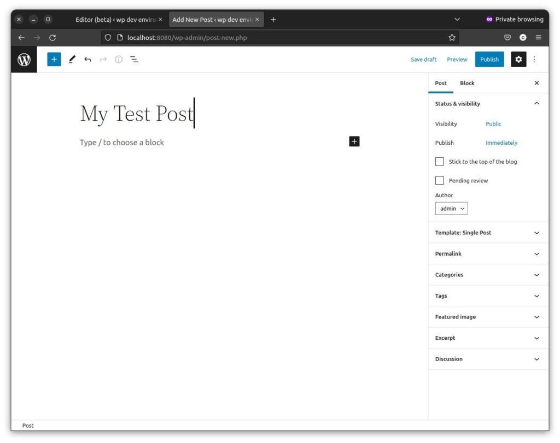Show the list all tabs dropdown
The height and width of the screenshot is (443, 560).
click(x=457, y=19)
